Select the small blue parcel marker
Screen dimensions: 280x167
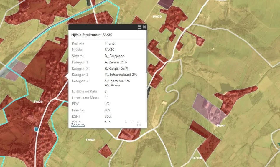click(36, 129)
